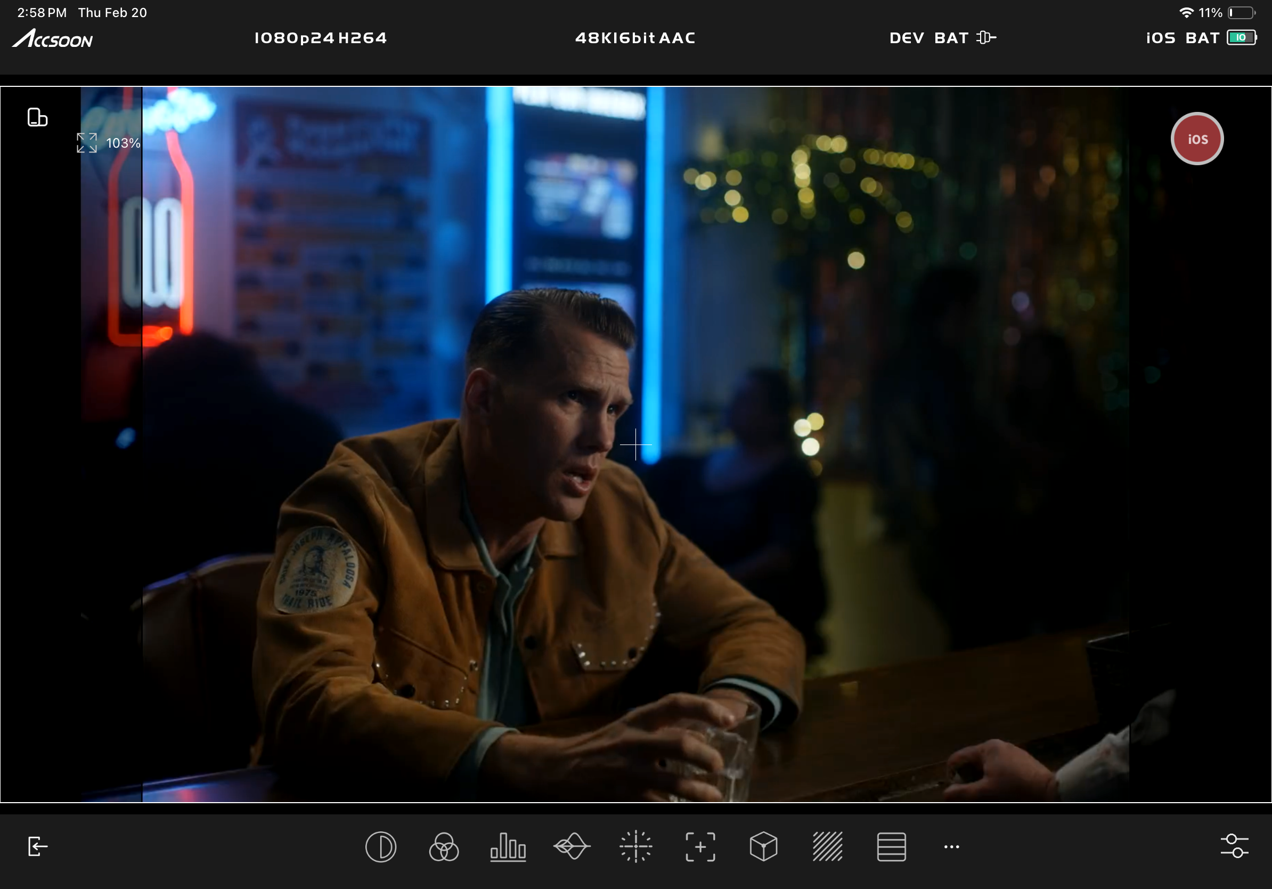Open the device layout icon in the preview

pos(37,117)
